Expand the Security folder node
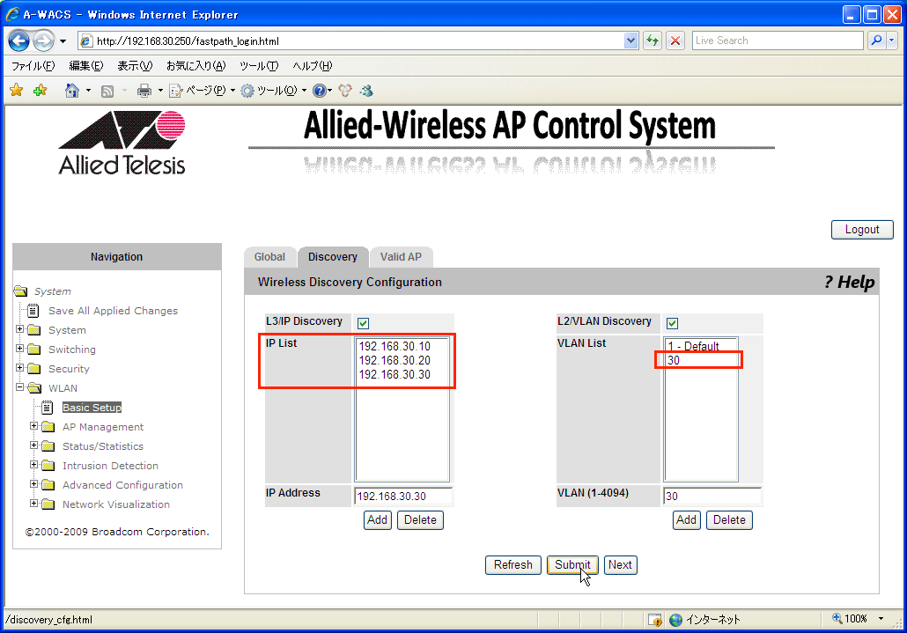The height and width of the screenshot is (633, 907). tap(20, 368)
